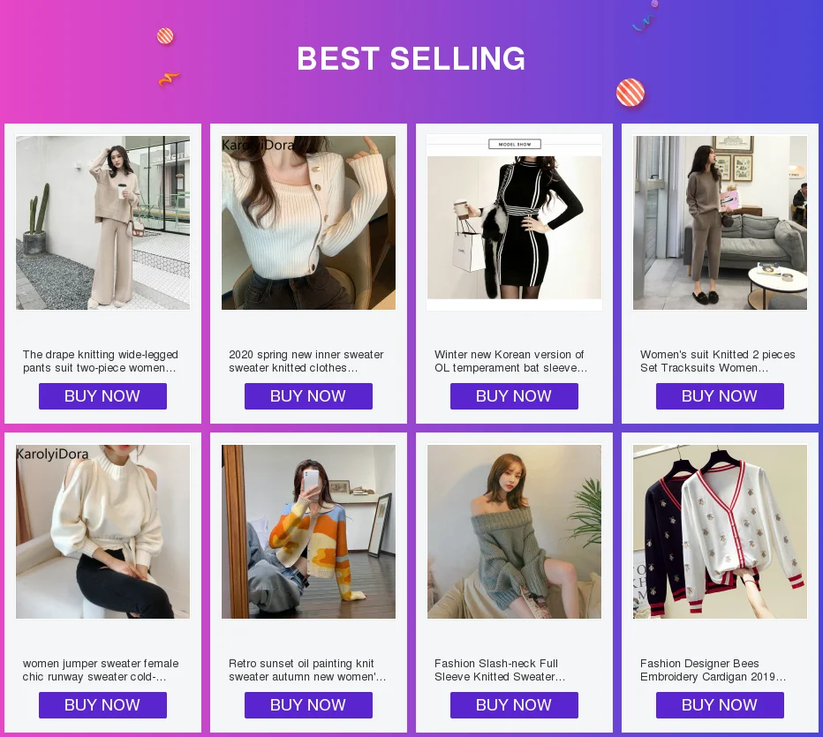
Task: Open 'Fashion Designer Bees Embroidery Cardigan' title link
Action: (713, 670)
